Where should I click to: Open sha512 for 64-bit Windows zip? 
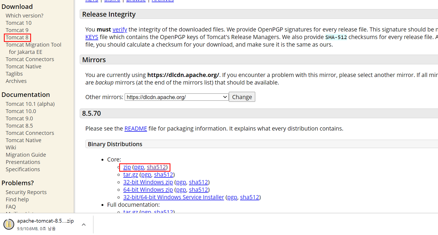pyautogui.click(x=199, y=190)
